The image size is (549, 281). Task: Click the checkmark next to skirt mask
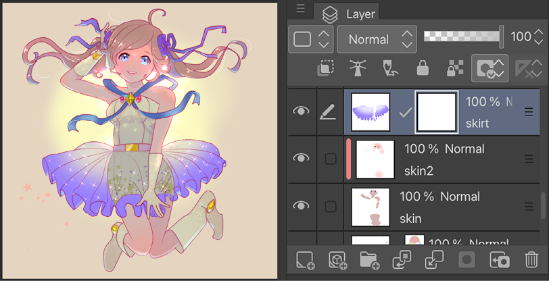(405, 112)
